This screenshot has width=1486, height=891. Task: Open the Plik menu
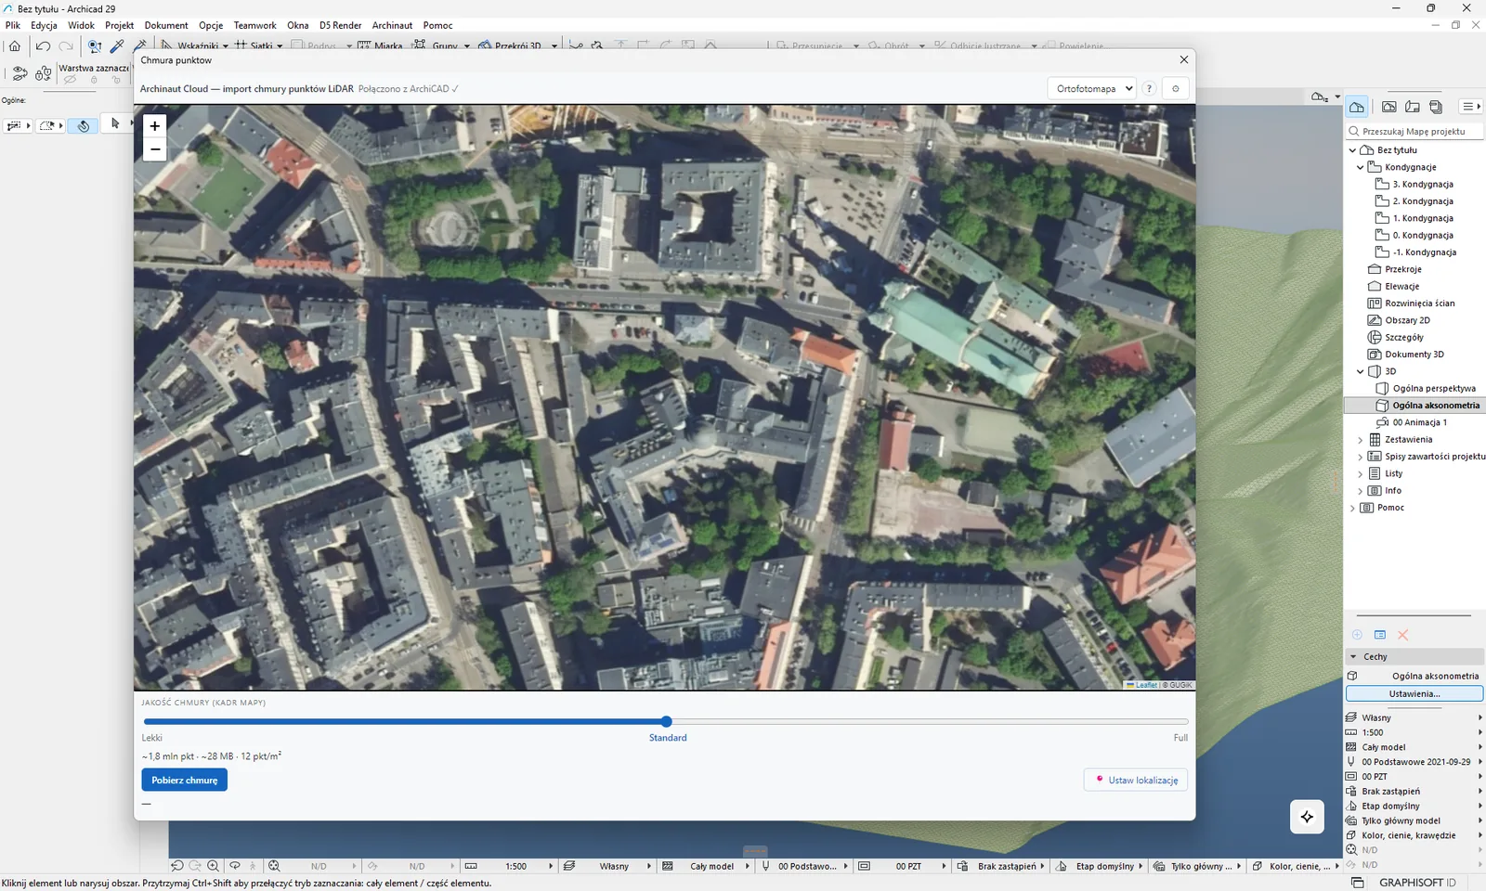pyautogui.click(x=13, y=25)
